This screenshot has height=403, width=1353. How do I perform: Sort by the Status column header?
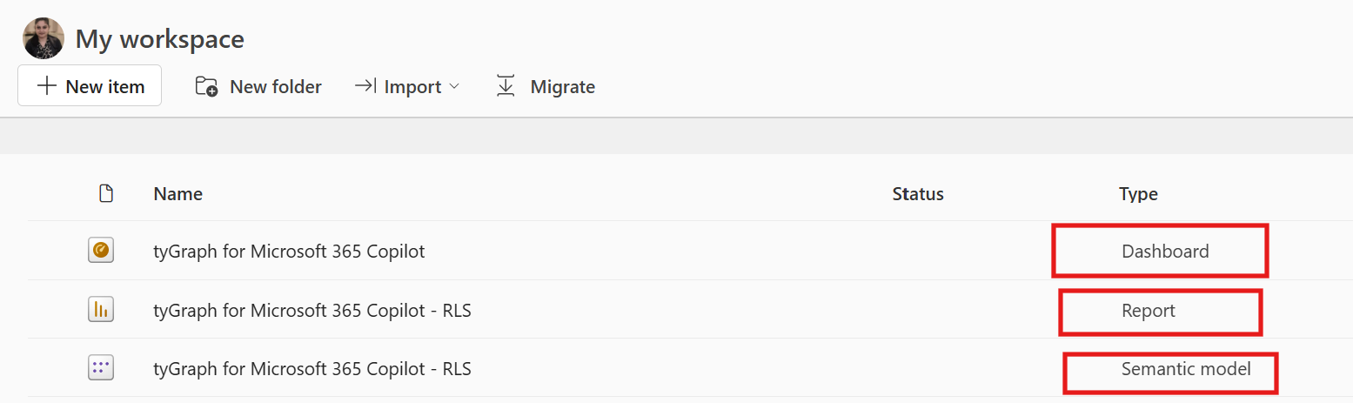tap(918, 193)
